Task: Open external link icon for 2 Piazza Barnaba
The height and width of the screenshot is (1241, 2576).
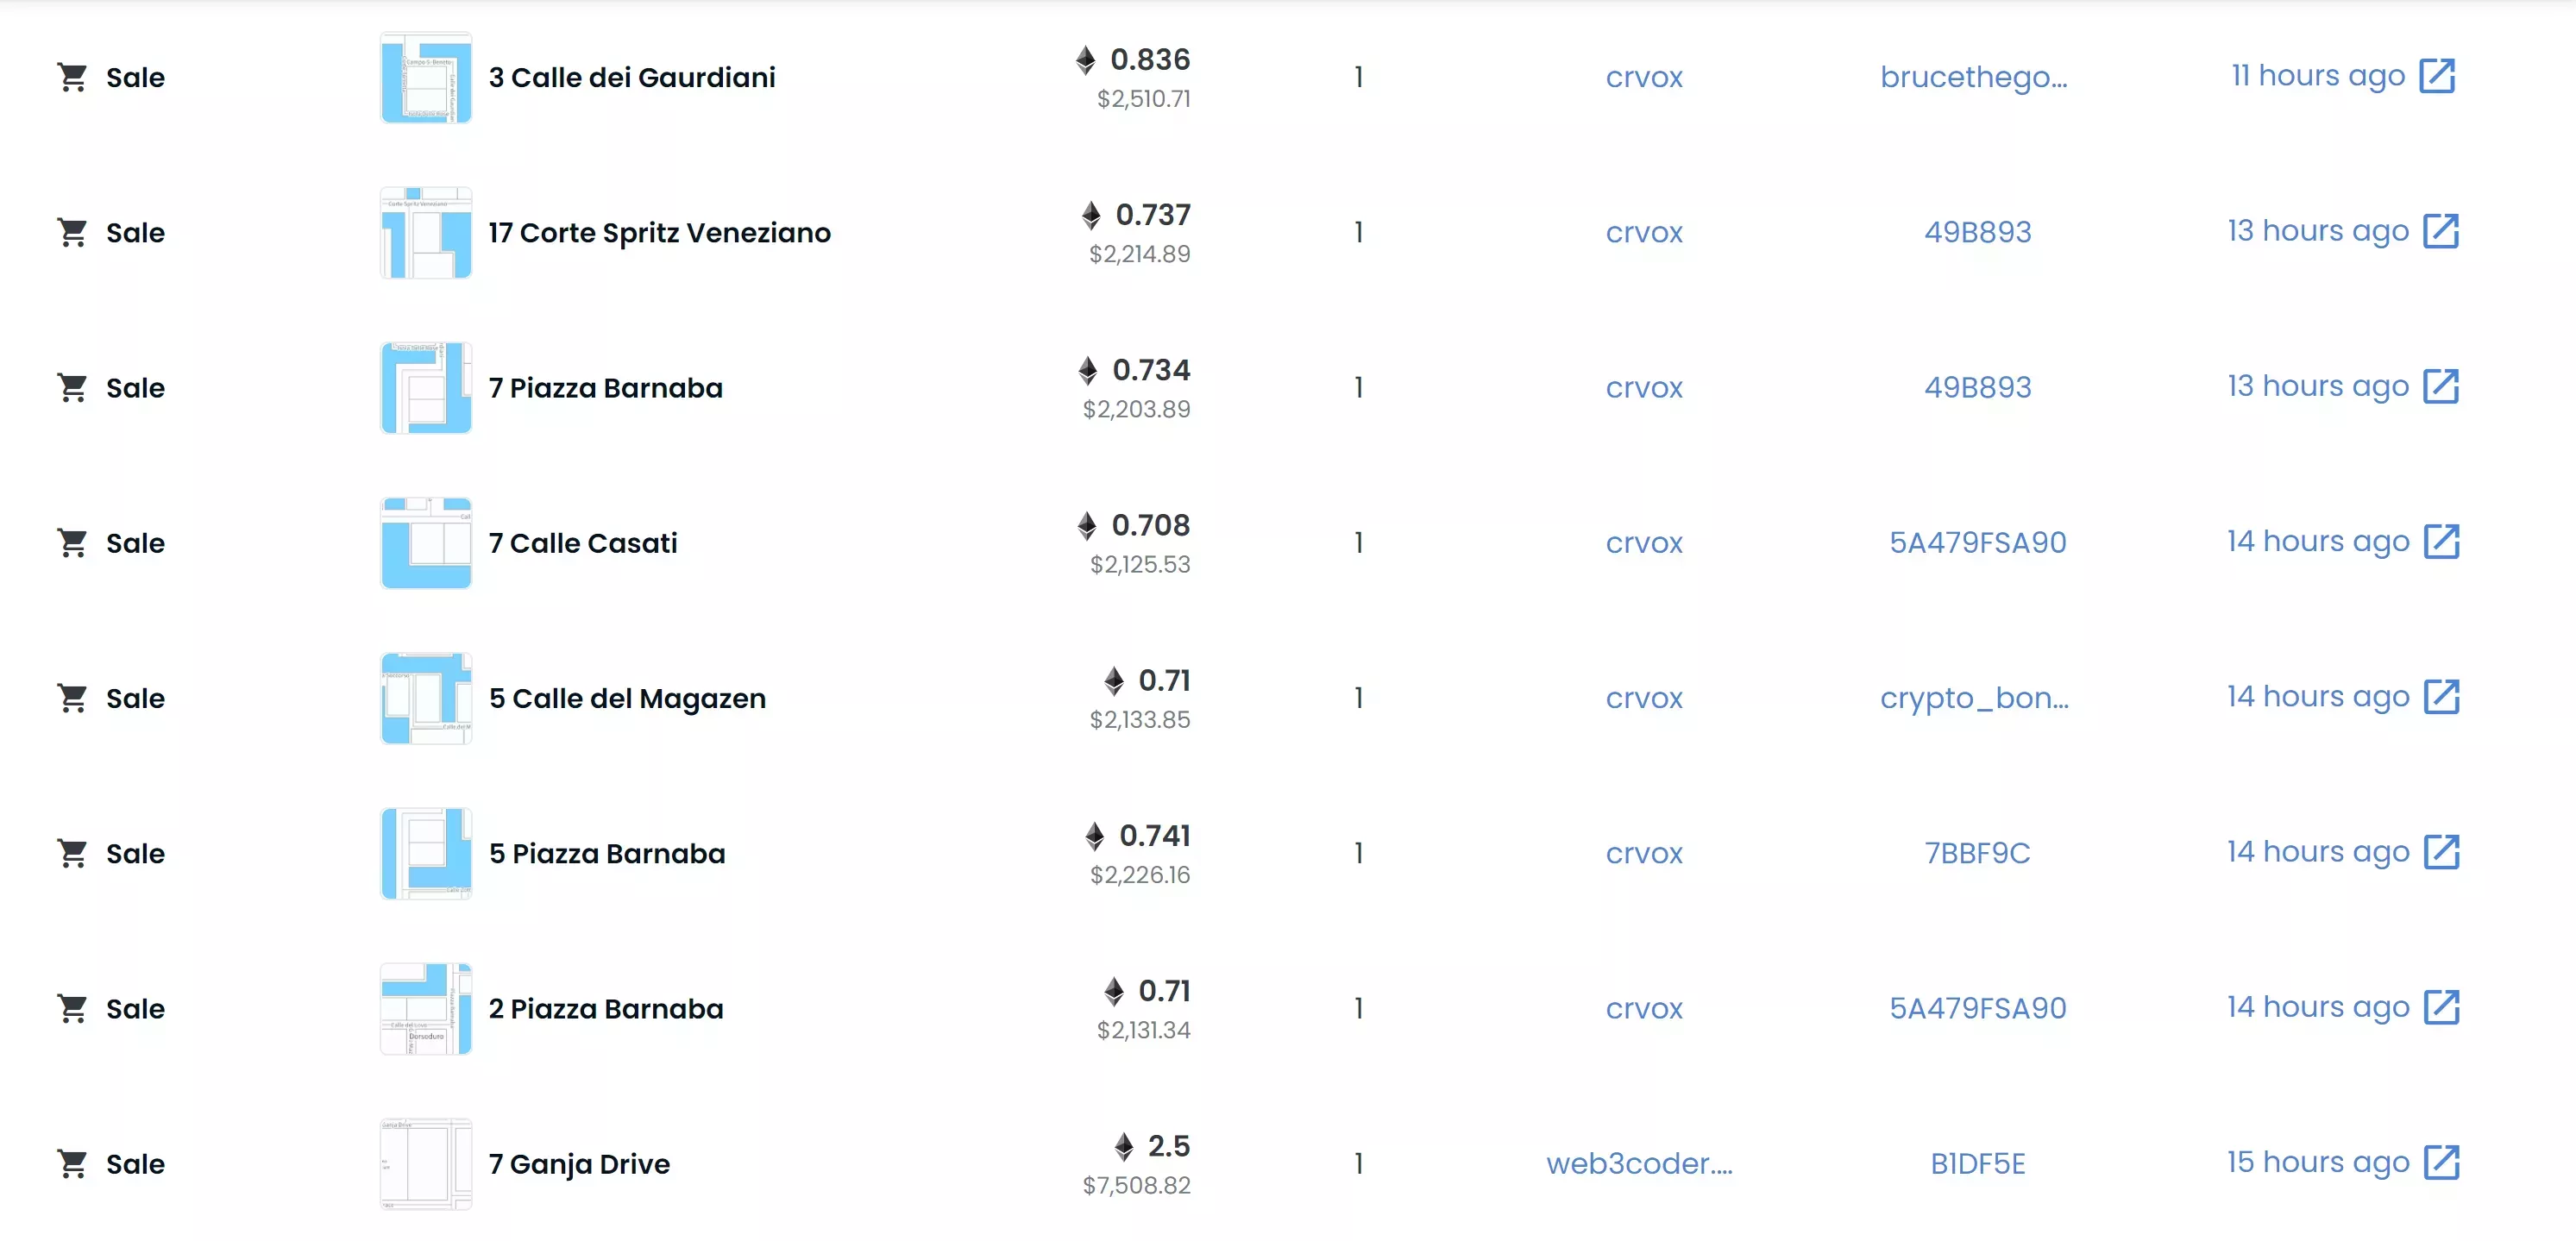Action: click(2440, 1007)
